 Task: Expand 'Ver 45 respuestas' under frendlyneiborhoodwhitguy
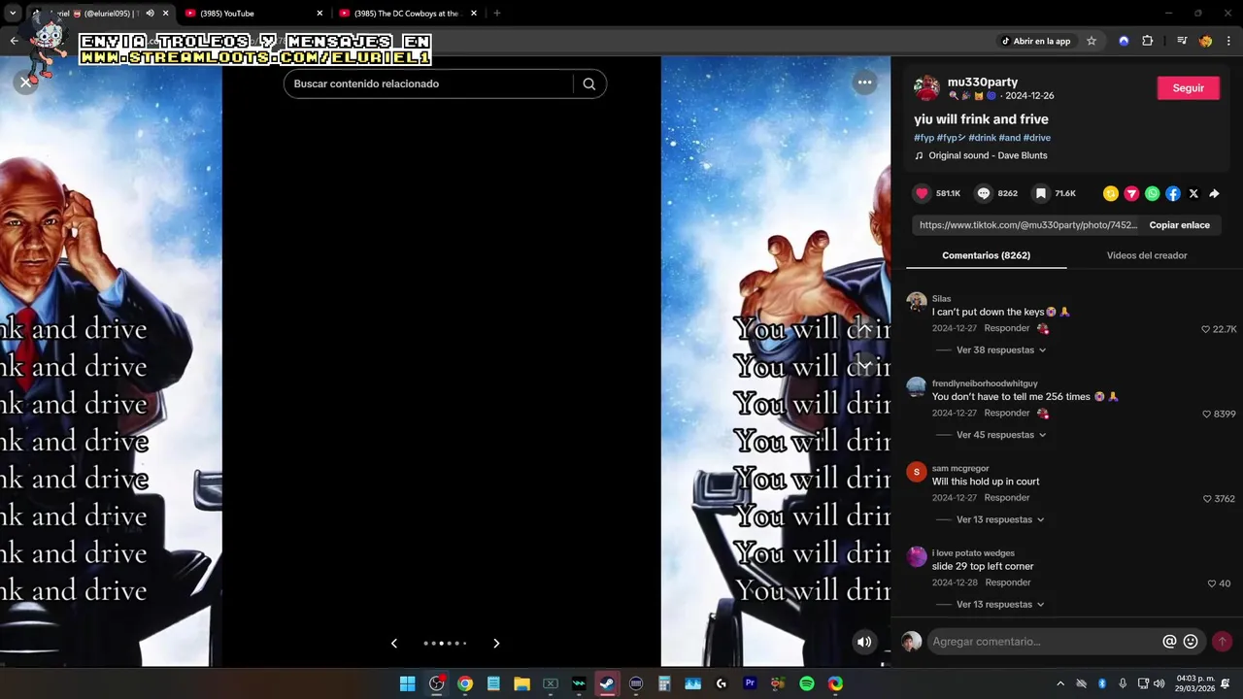1001,435
